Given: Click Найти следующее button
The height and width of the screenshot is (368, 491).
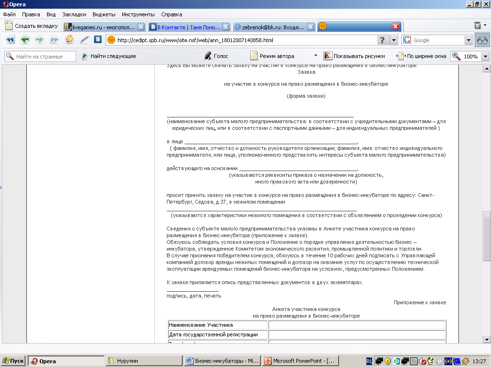Looking at the screenshot, I should [x=109, y=56].
